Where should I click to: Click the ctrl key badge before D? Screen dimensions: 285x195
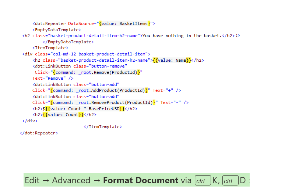click(x=230, y=181)
